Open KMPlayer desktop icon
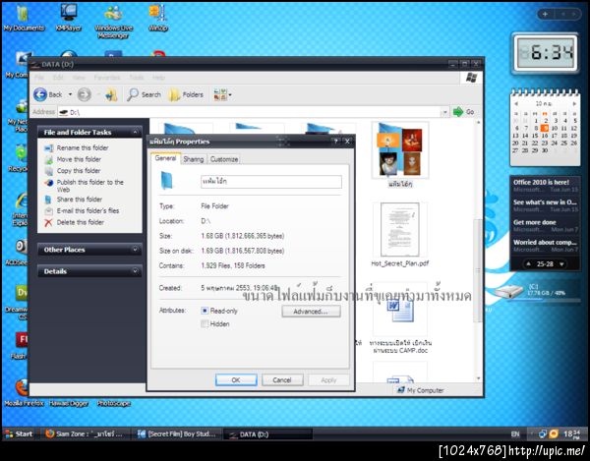 click(69, 18)
